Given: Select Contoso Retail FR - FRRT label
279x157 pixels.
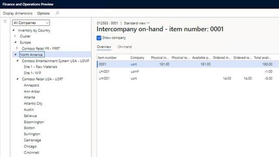Looking at the screenshot, I should click(x=41, y=48).
